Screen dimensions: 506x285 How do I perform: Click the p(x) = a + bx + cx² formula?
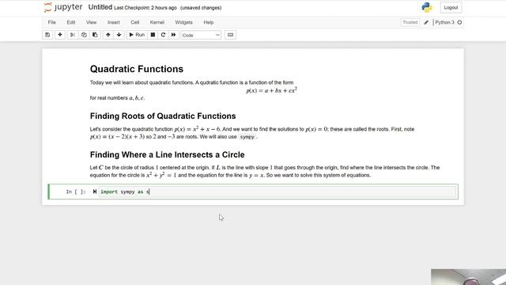271,90
